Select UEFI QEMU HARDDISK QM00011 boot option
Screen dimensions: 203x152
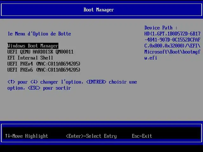click(x=40, y=52)
